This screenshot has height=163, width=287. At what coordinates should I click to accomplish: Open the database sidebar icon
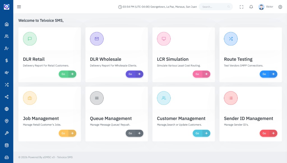[x=7, y=145]
